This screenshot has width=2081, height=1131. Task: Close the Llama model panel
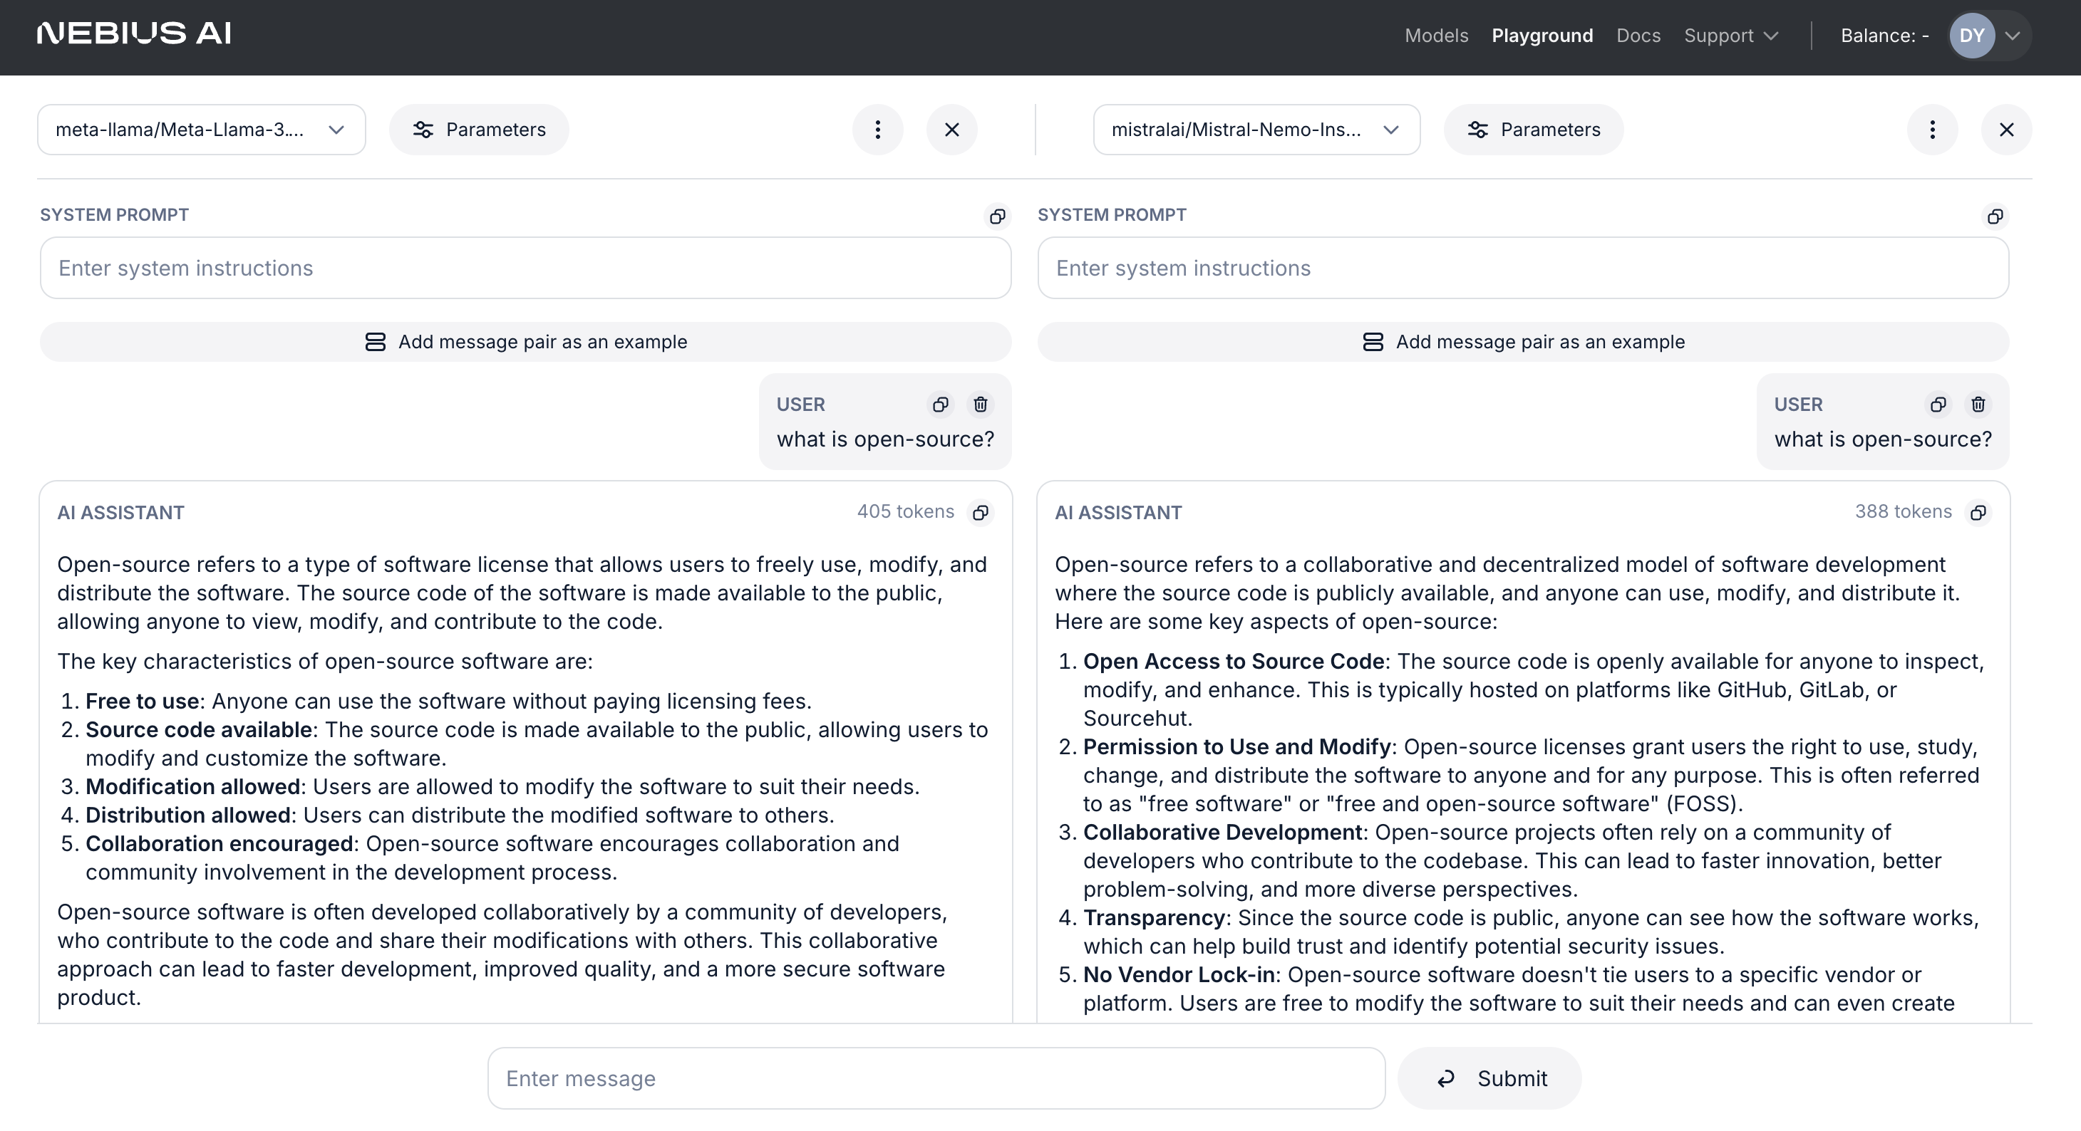[951, 129]
